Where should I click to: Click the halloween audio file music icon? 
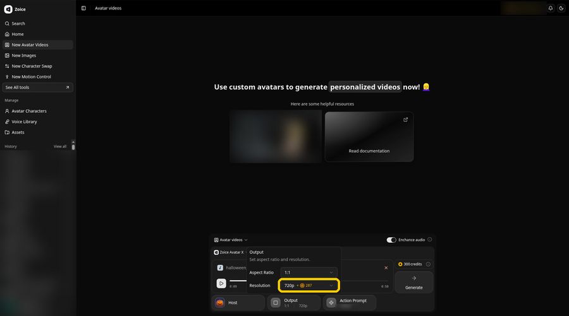[x=220, y=268]
